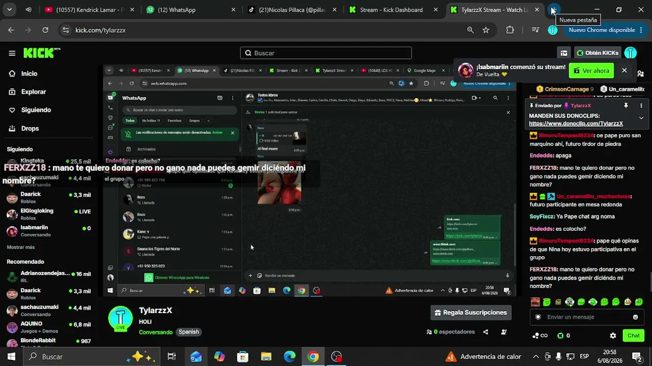Open the emote picker smiley in chat
Image resolution: width=652 pixels, height=366 pixels.
[635, 317]
